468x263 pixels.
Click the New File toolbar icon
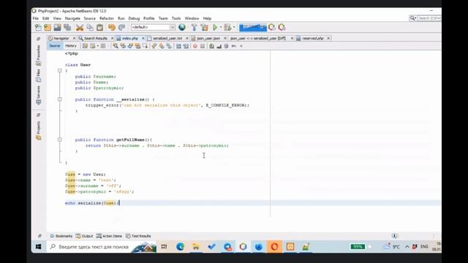[x=38, y=28]
